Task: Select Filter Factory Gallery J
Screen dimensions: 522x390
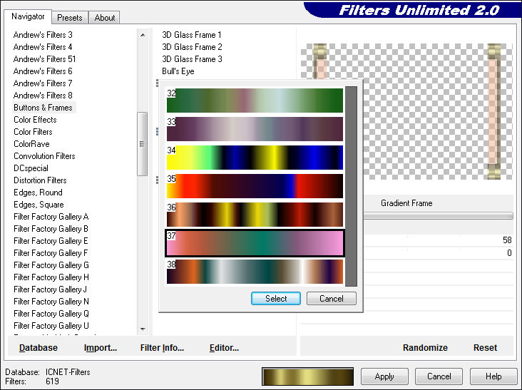Action: pos(50,289)
